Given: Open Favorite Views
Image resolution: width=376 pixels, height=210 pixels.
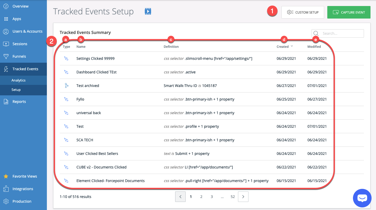Looking at the screenshot, I should pos(23,176).
